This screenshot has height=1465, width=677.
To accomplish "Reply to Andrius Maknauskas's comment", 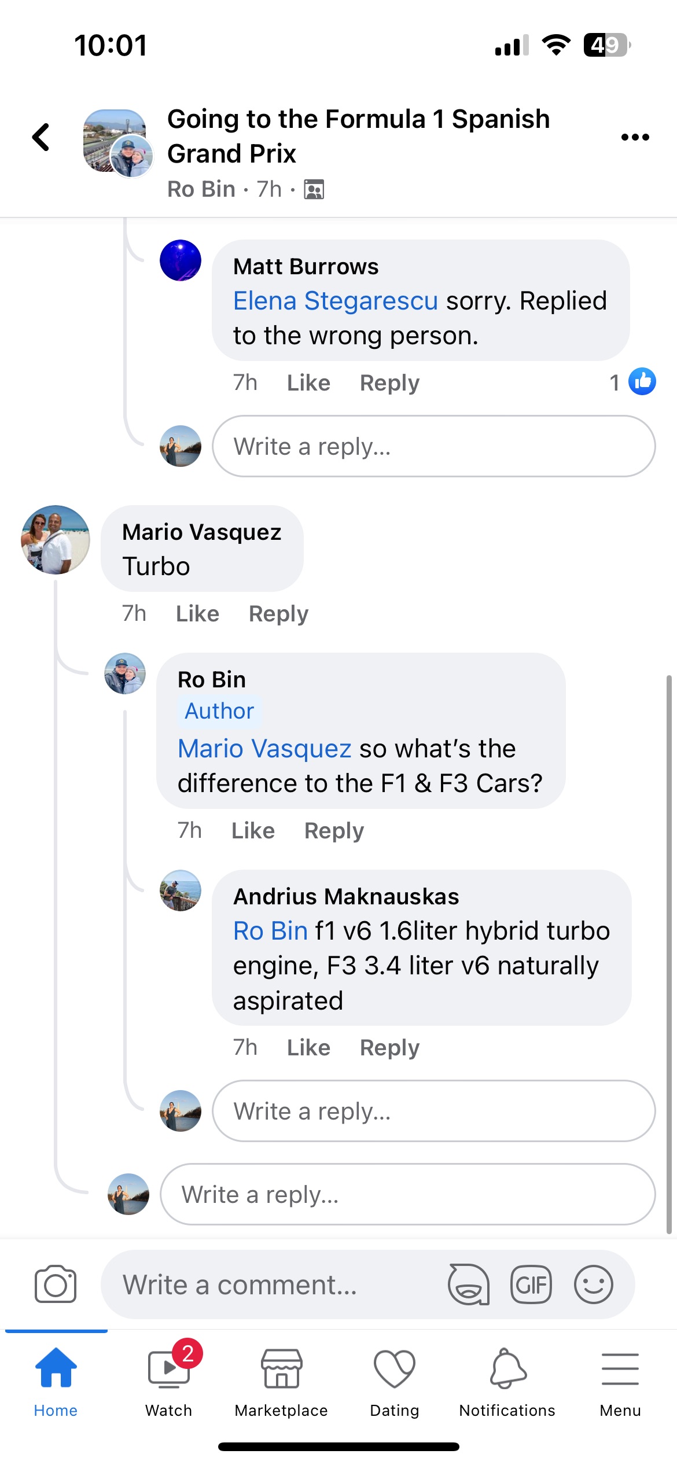I will pyautogui.click(x=389, y=1048).
